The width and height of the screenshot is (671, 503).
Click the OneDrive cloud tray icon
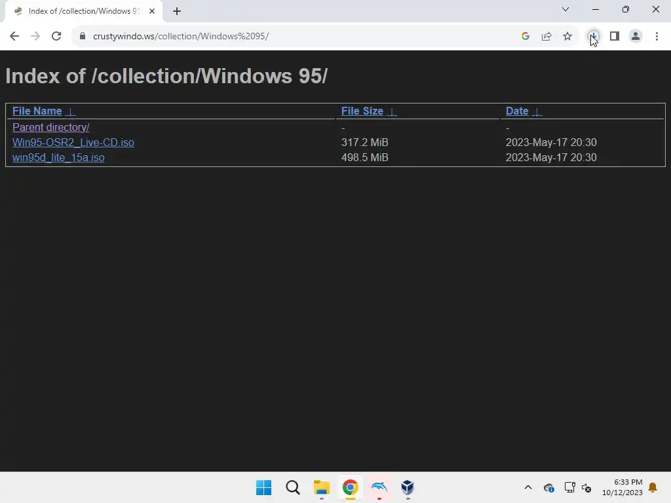548,487
